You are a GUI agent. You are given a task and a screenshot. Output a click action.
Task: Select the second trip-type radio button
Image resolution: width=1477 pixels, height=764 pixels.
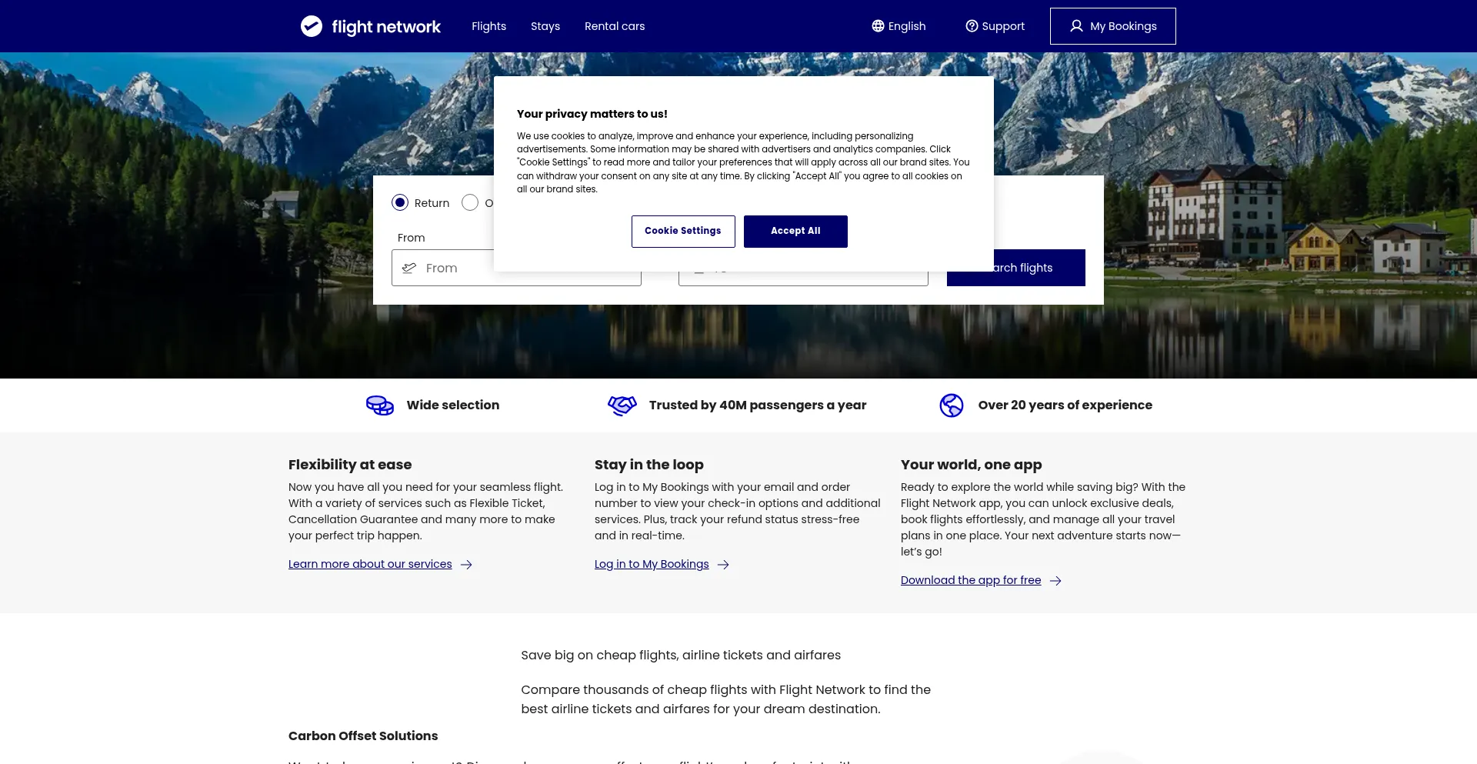[470, 202]
